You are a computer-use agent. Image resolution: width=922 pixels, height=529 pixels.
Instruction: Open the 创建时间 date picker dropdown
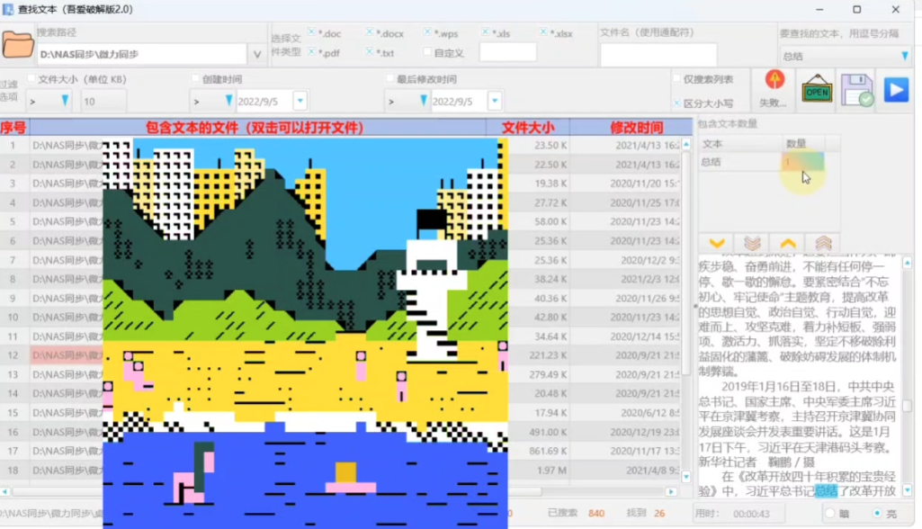[x=300, y=101]
